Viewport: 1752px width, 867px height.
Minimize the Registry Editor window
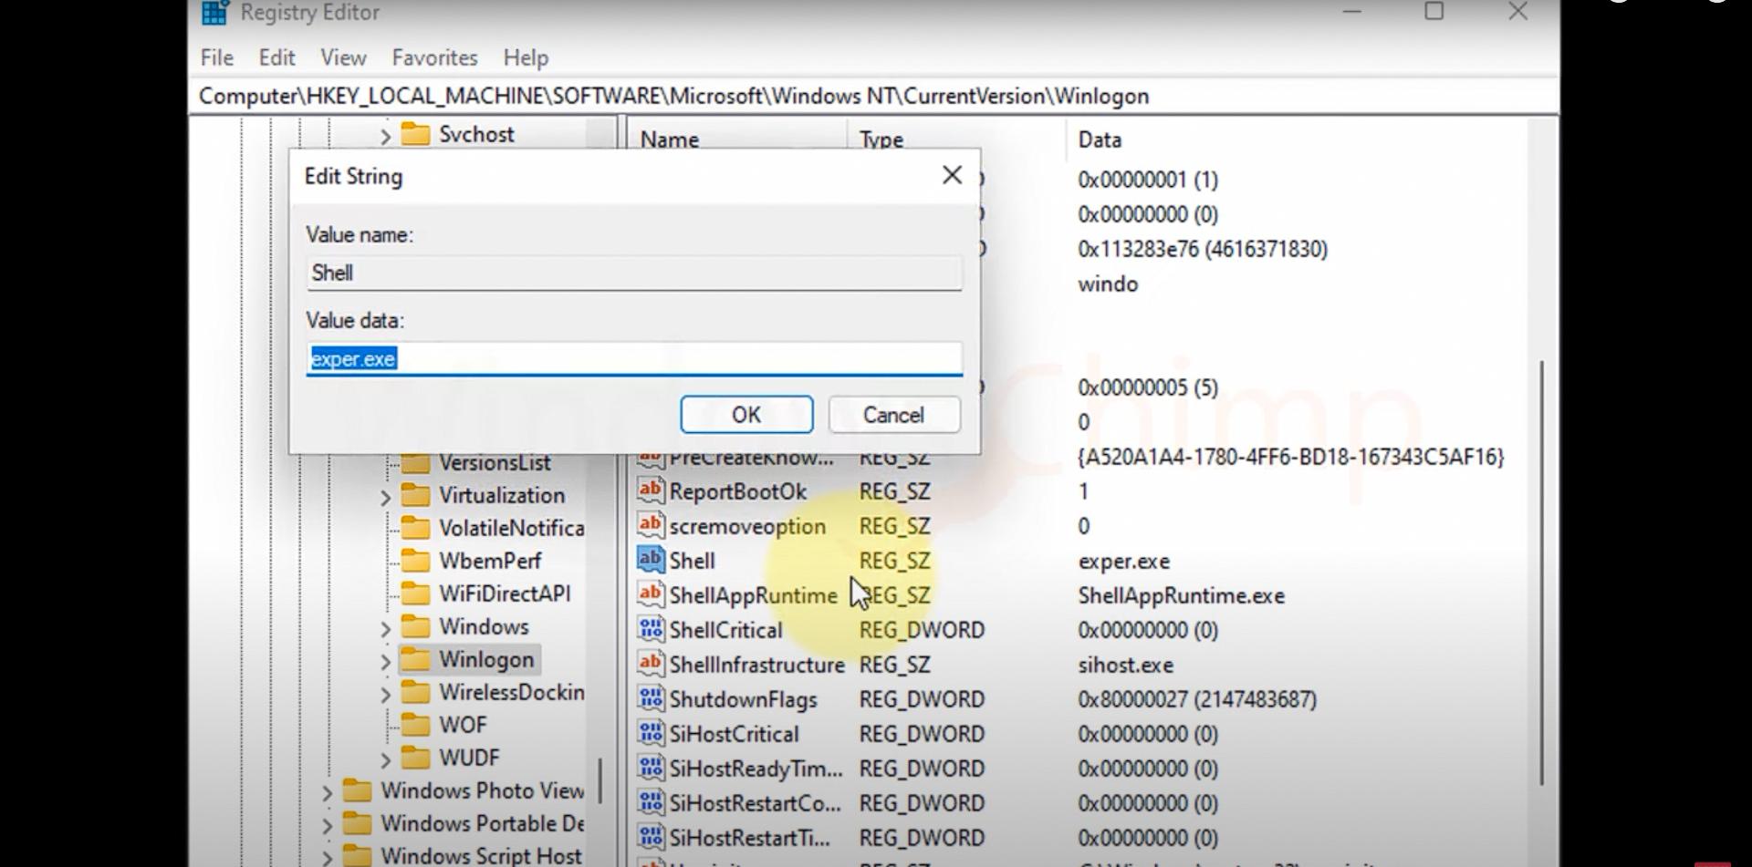1352,12
